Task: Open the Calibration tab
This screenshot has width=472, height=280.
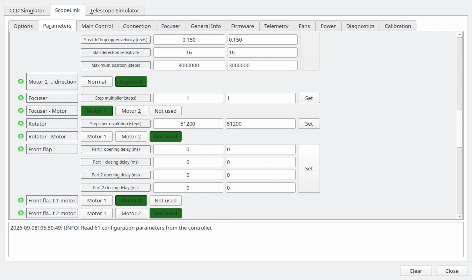Action: (398, 26)
